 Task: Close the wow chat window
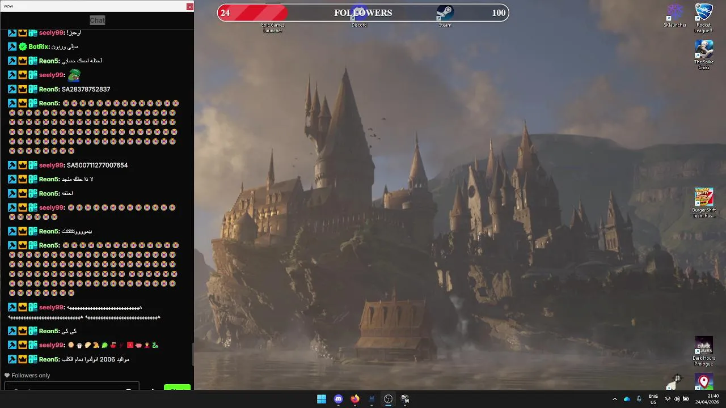click(190, 6)
